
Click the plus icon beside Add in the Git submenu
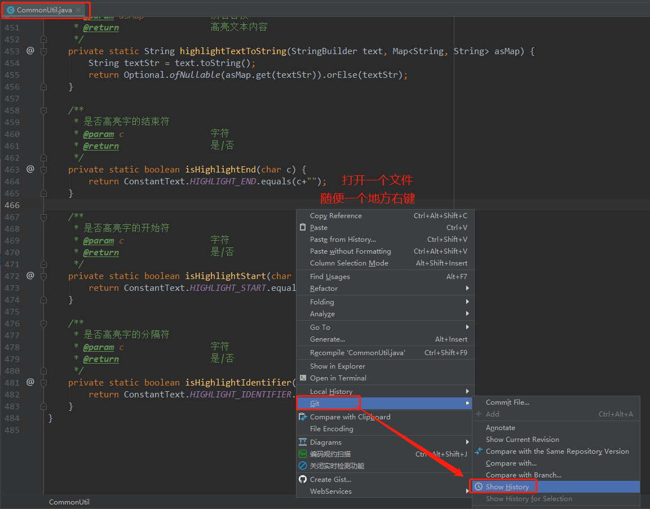click(479, 414)
